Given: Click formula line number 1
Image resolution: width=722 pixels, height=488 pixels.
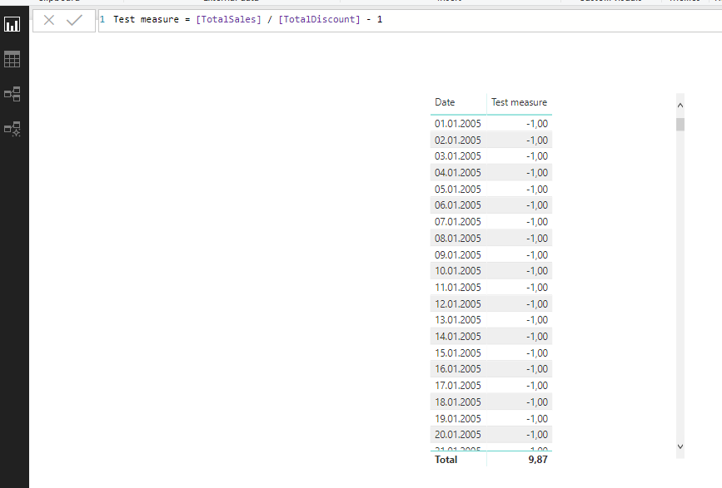Looking at the screenshot, I should (102, 19).
